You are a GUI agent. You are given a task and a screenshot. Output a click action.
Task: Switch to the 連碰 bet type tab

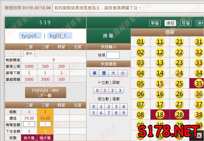170,23
